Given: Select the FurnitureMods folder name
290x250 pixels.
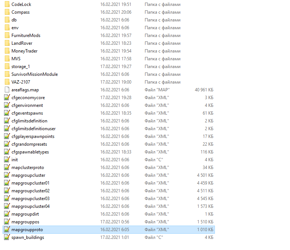Looking at the screenshot, I should click(x=26, y=36).
